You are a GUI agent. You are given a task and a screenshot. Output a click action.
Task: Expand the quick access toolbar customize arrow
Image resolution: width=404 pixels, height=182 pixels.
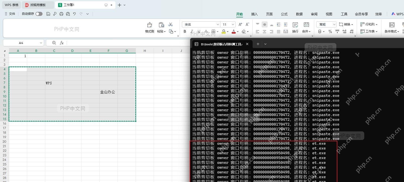click(88, 14)
